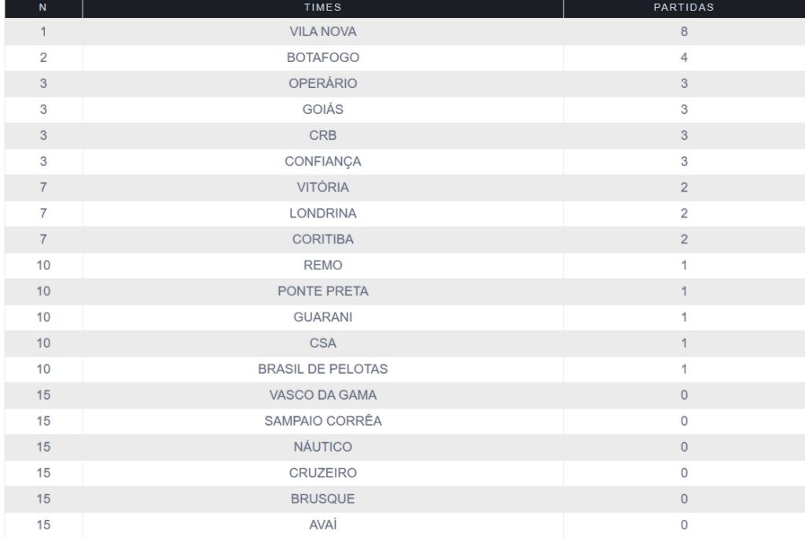Click the CORITIBA team entry

click(x=322, y=240)
